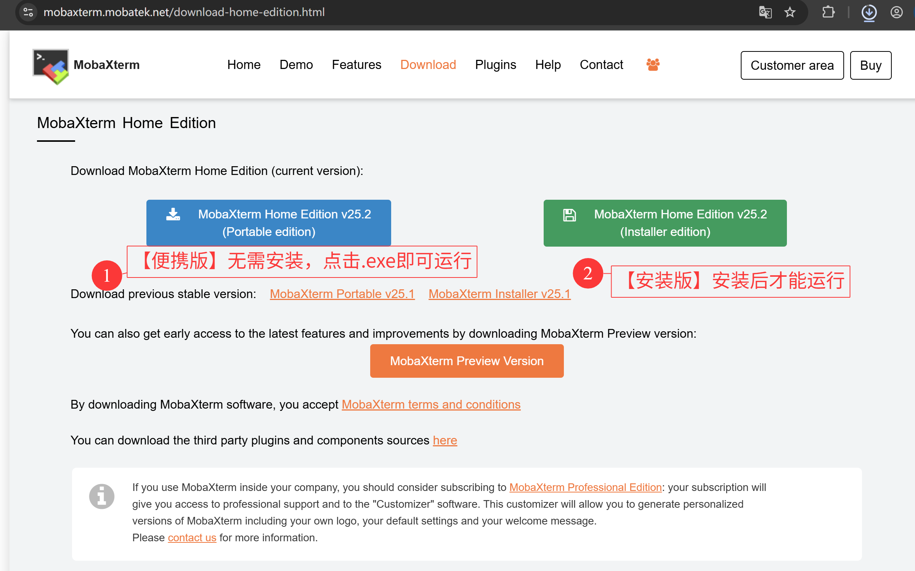Image resolution: width=915 pixels, height=571 pixels.
Task: Click site permissions icon left of URL
Action: pyautogui.click(x=28, y=12)
